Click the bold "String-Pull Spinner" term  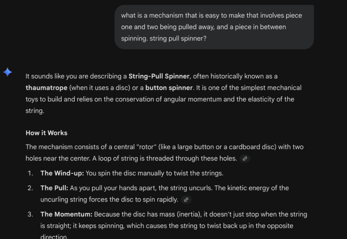pos(159,76)
